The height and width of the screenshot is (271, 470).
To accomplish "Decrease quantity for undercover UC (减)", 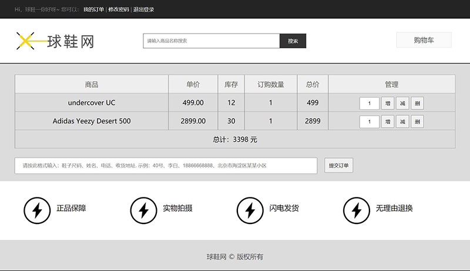I will click(x=402, y=103).
